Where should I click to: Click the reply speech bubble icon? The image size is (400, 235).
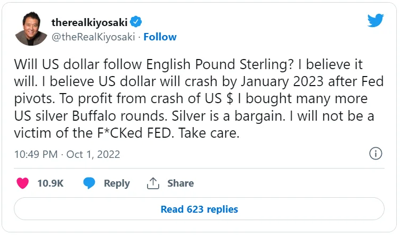[x=89, y=183]
